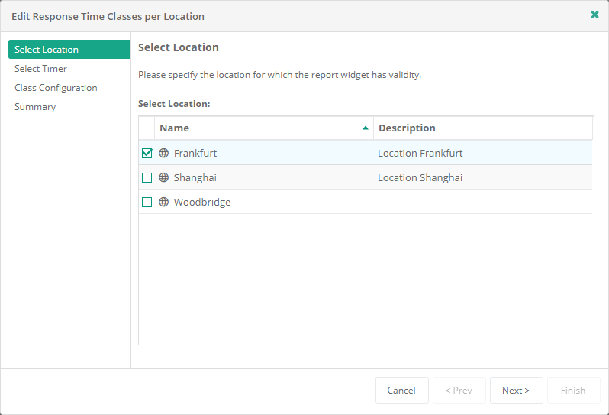Select the Woodbridge row name
The width and height of the screenshot is (609, 415).
(202, 203)
